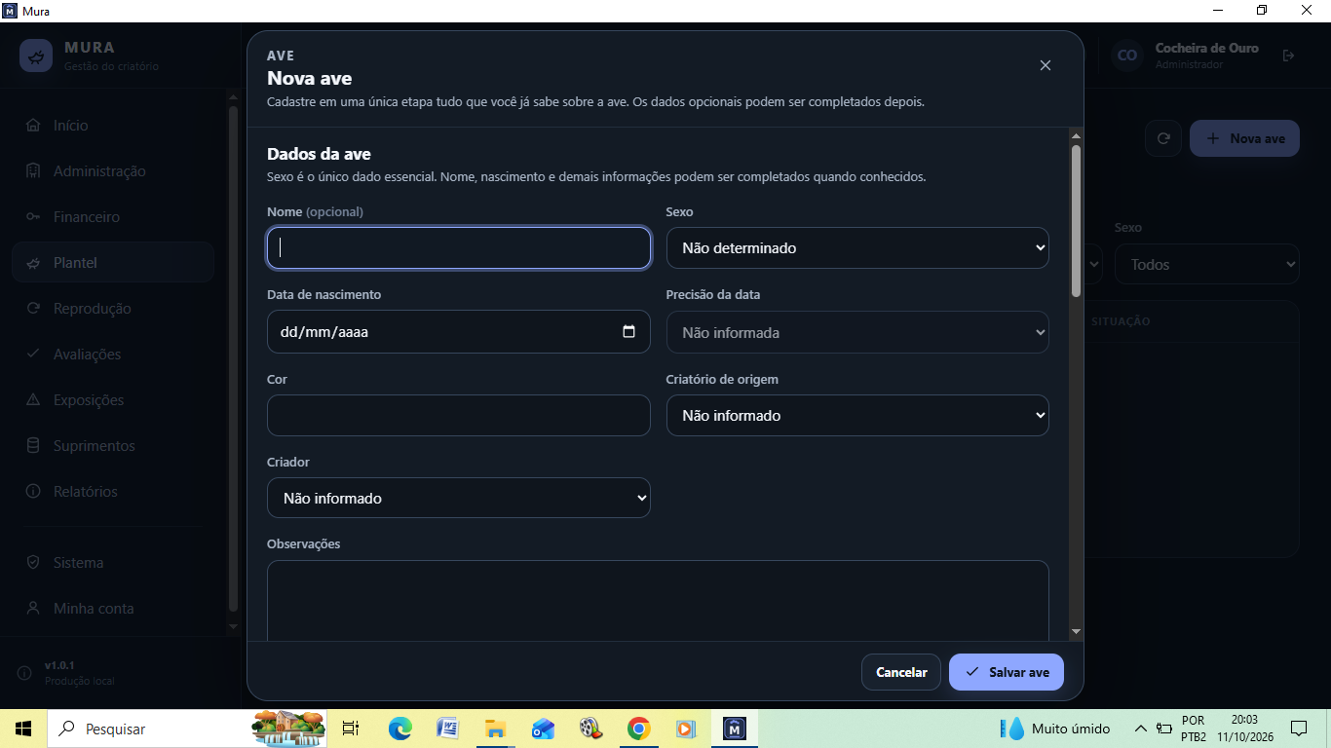Open the calendar picker in Data de nascimento
The width and height of the screenshot is (1331, 748).
pos(628,331)
